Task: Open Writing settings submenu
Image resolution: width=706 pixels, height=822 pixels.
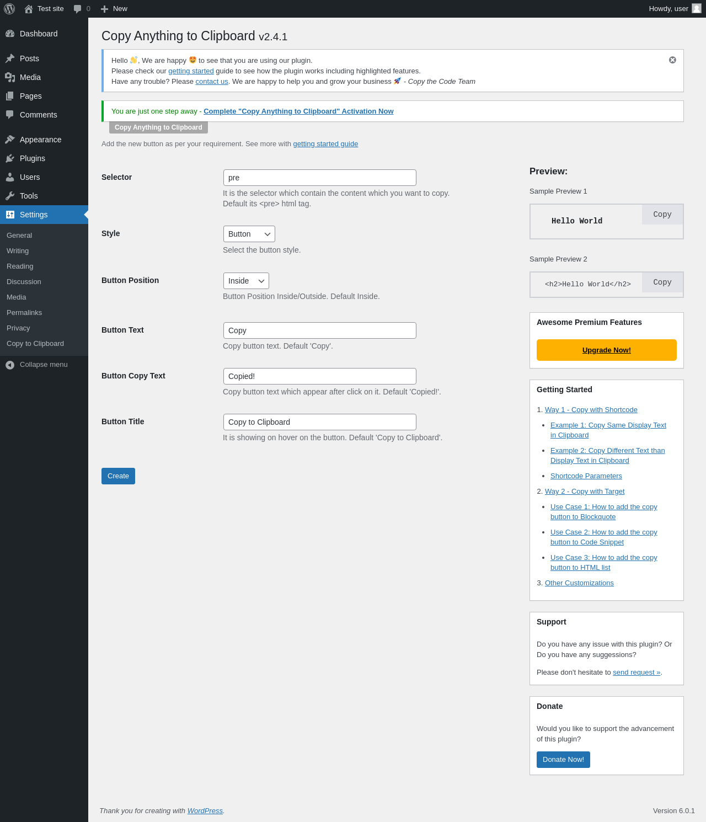Action: [18, 250]
